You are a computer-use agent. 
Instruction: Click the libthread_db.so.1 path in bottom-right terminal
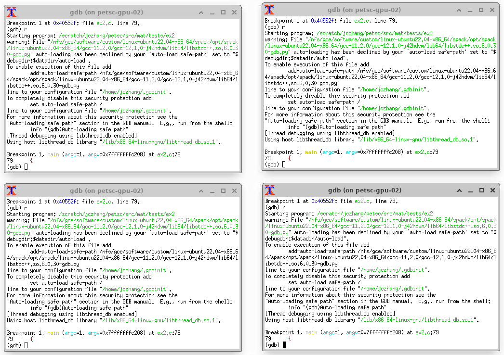click(417, 320)
